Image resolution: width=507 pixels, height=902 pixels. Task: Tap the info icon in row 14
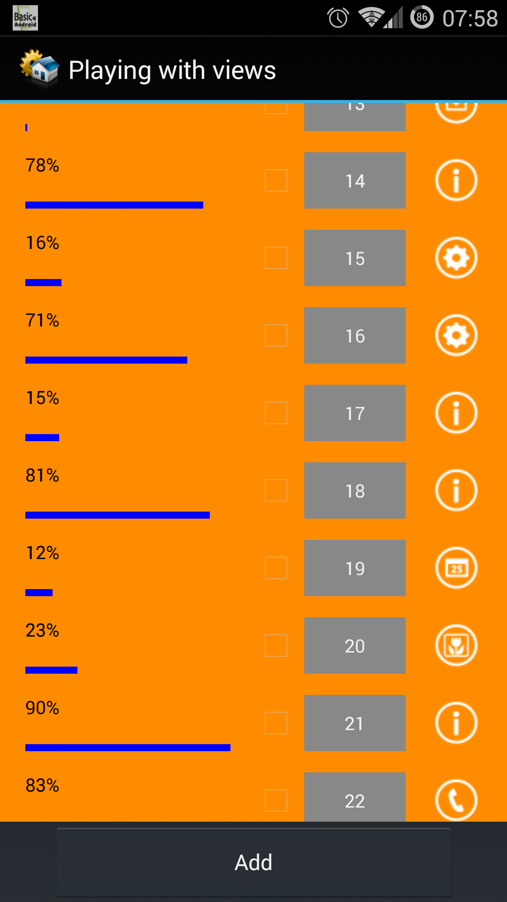[x=456, y=180]
